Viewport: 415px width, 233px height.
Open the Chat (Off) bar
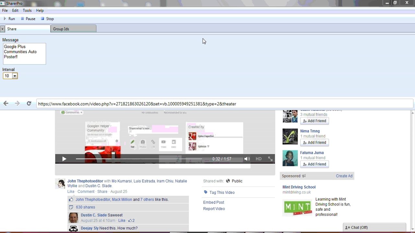pyautogui.click(x=374, y=227)
